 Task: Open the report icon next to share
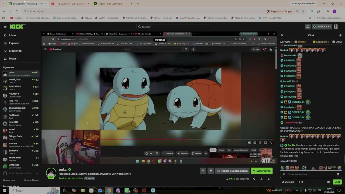coord(261,179)
